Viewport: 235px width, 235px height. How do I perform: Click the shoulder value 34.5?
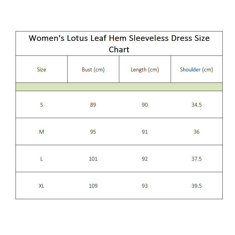[197, 105]
